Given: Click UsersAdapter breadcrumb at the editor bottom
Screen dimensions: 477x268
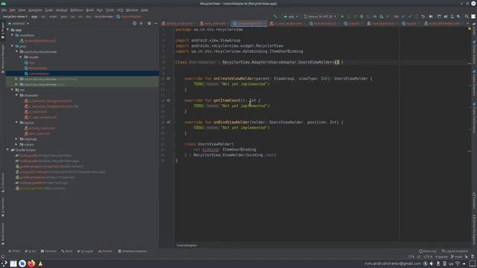Looking at the screenshot, I should [x=186, y=246].
